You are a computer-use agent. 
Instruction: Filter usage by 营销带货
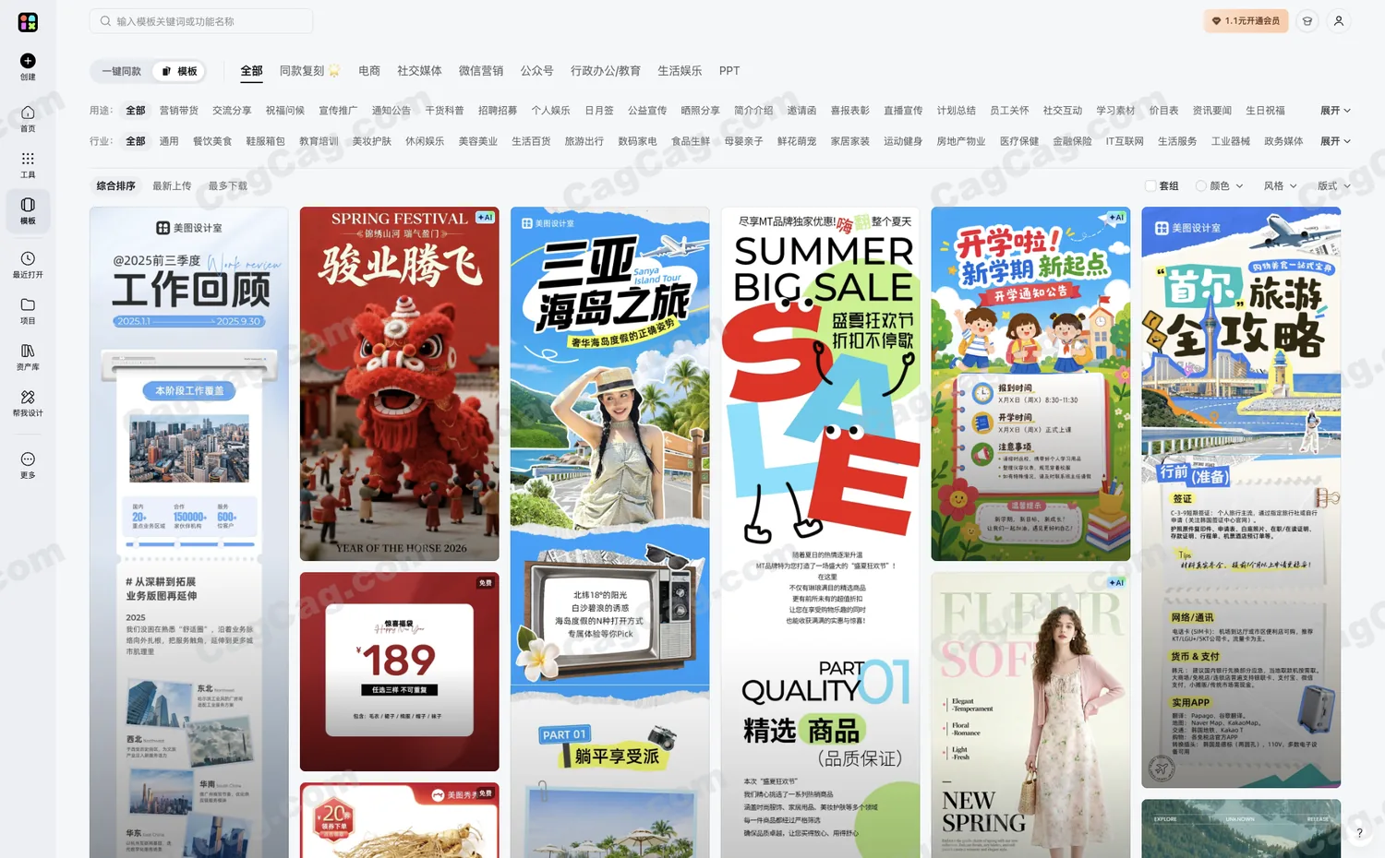coord(179,111)
